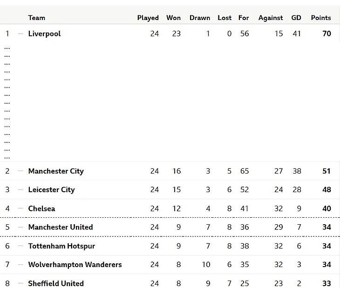
Task: Select the Leicester City team name
Action: tap(51, 190)
